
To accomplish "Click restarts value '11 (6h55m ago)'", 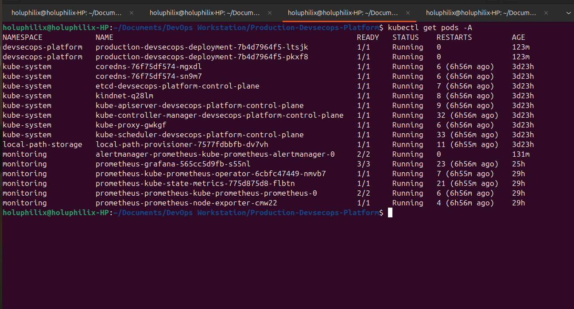I will pos(468,144).
